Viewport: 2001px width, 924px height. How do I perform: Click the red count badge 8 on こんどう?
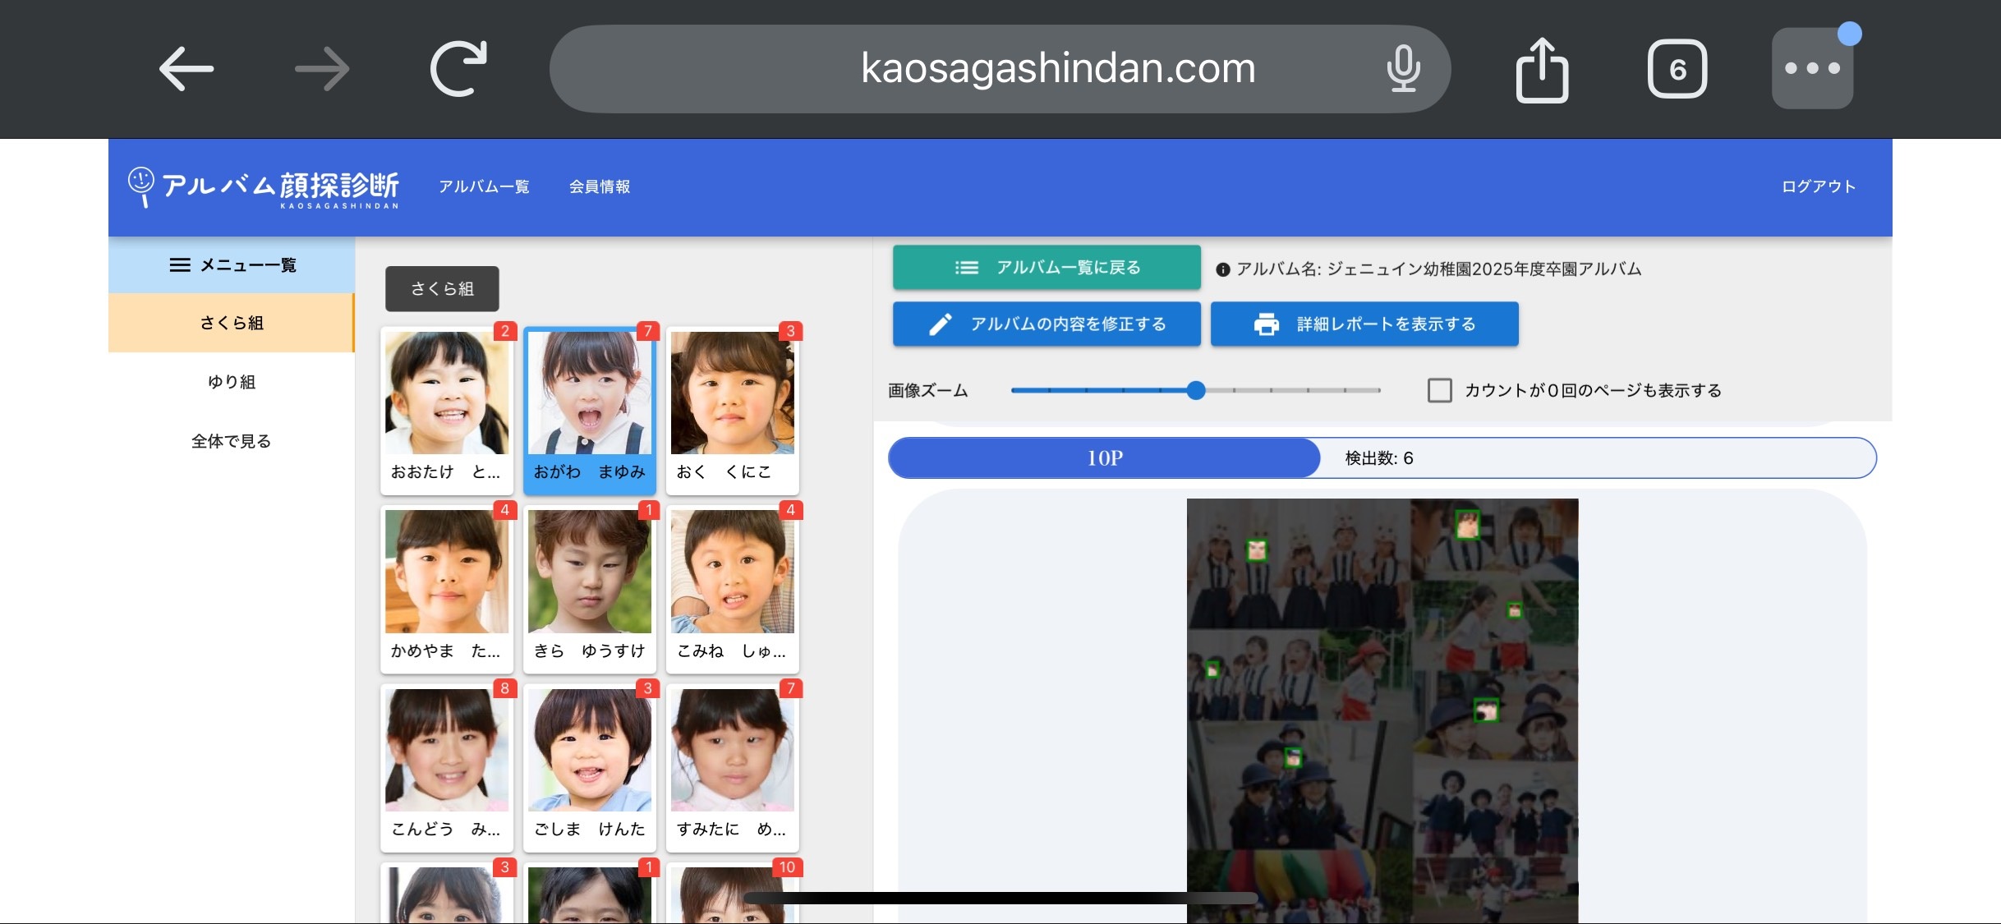pos(505,688)
